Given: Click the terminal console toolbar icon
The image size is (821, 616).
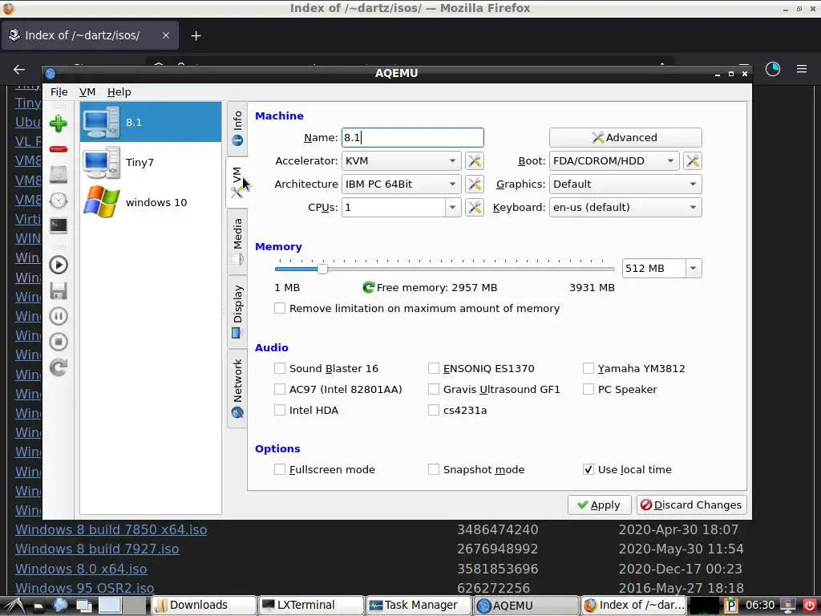Looking at the screenshot, I should pyautogui.click(x=58, y=225).
